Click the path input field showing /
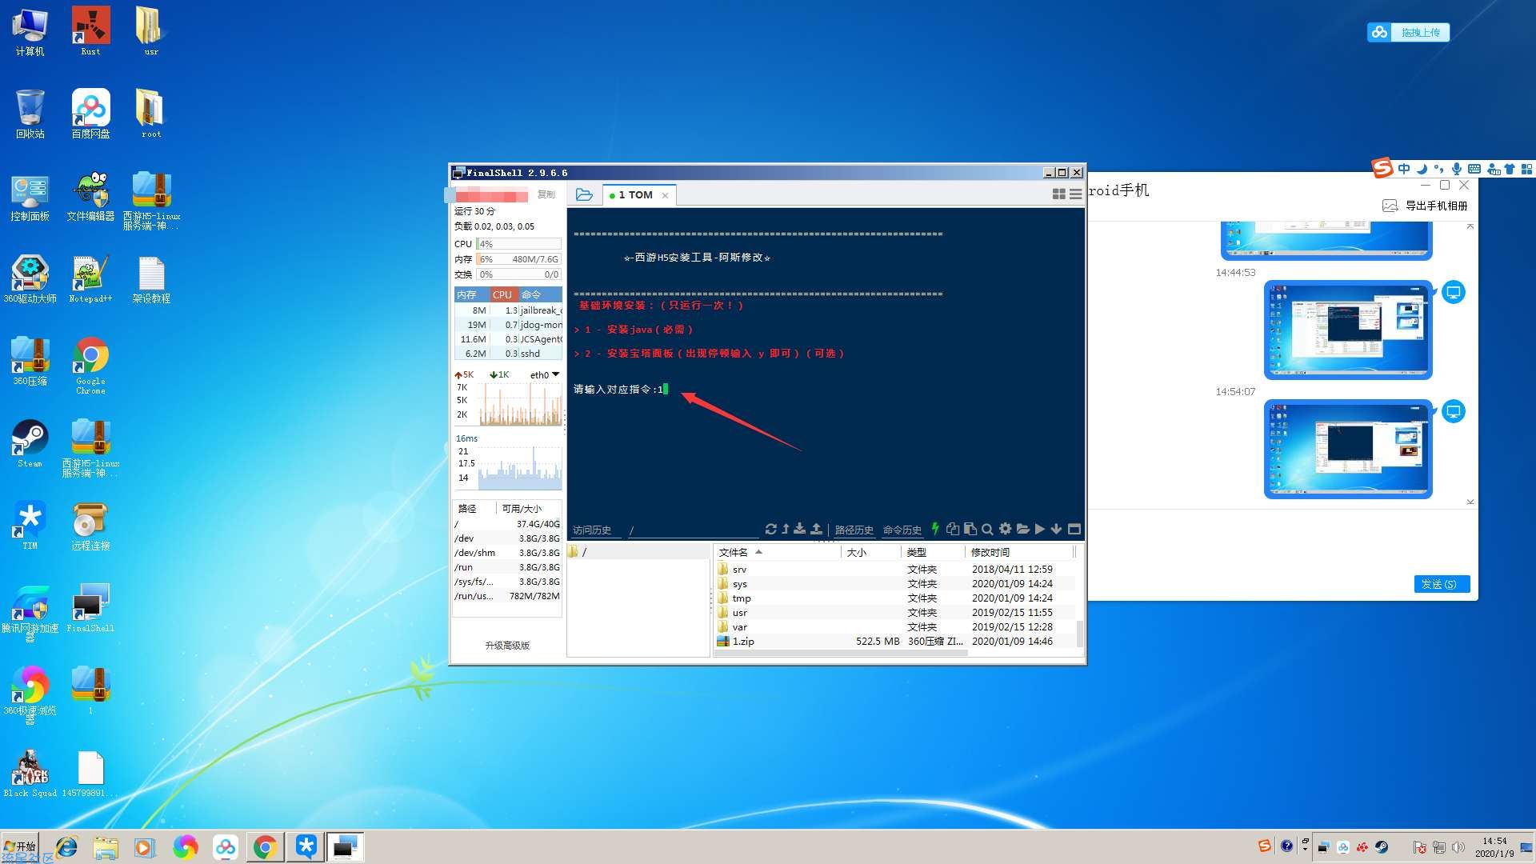Image resolution: width=1536 pixels, height=864 pixels. 693,530
